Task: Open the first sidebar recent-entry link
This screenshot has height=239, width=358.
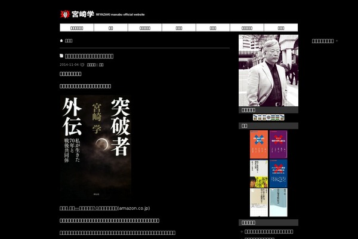Action: point(268,231)
